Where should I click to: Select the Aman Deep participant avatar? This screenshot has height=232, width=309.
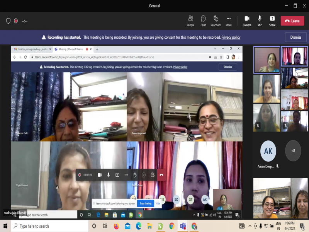tap(268, 151)
